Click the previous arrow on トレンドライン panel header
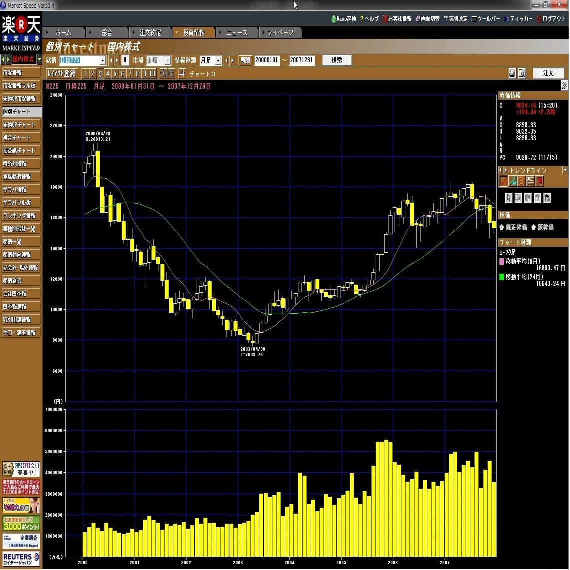The width and height of the screenshot is (570, 570). click(x=500, y=170)
